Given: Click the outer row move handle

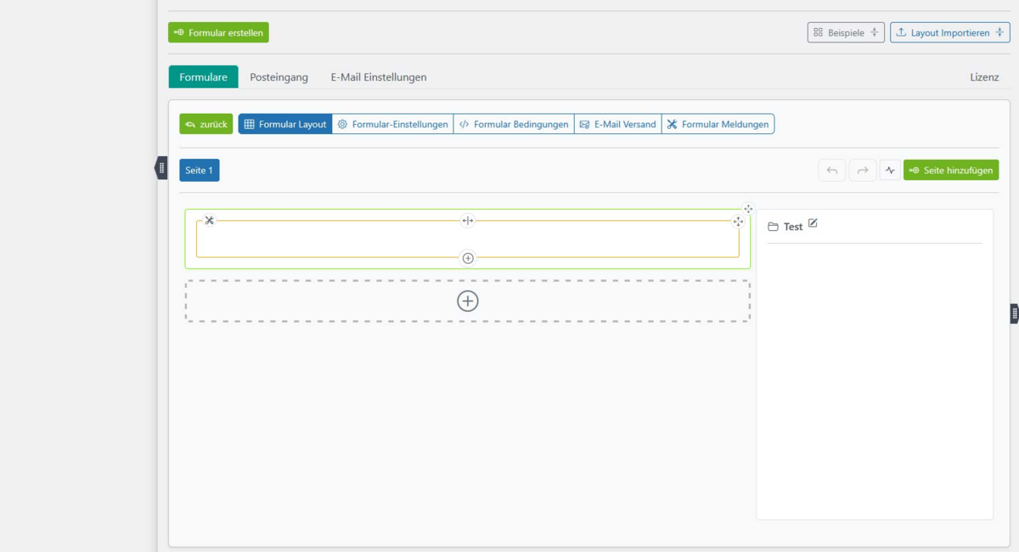Looking at the screenshot, I should tap(748, 209).
